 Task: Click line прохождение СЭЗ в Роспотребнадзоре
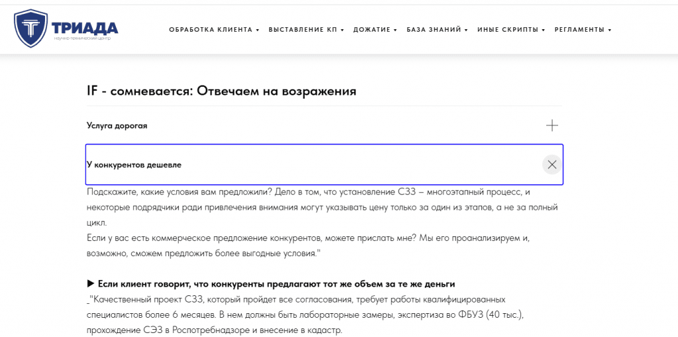(x=214, y=330)
